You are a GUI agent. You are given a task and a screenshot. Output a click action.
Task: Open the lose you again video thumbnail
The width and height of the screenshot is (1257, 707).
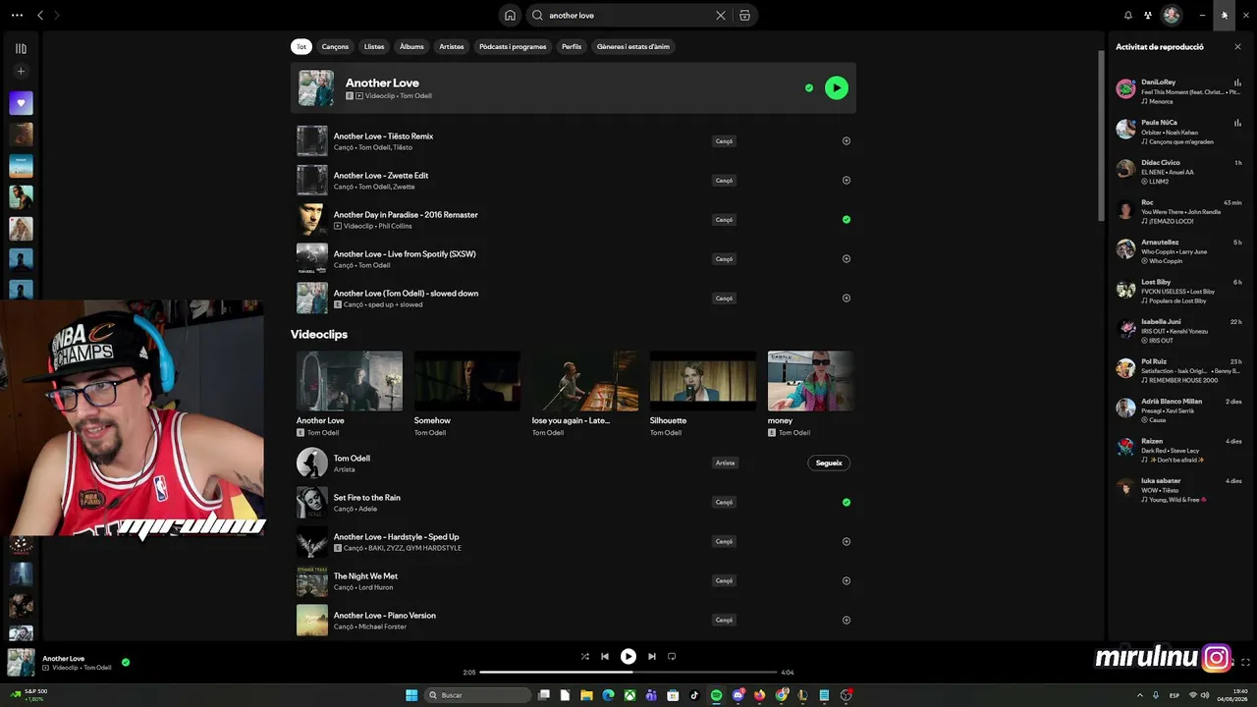click(x=585, y=381)
